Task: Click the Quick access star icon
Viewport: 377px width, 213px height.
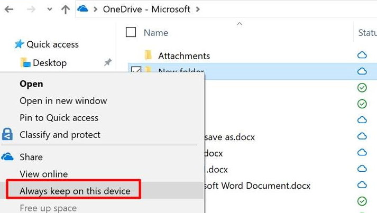Action: (x=20, y=44)
